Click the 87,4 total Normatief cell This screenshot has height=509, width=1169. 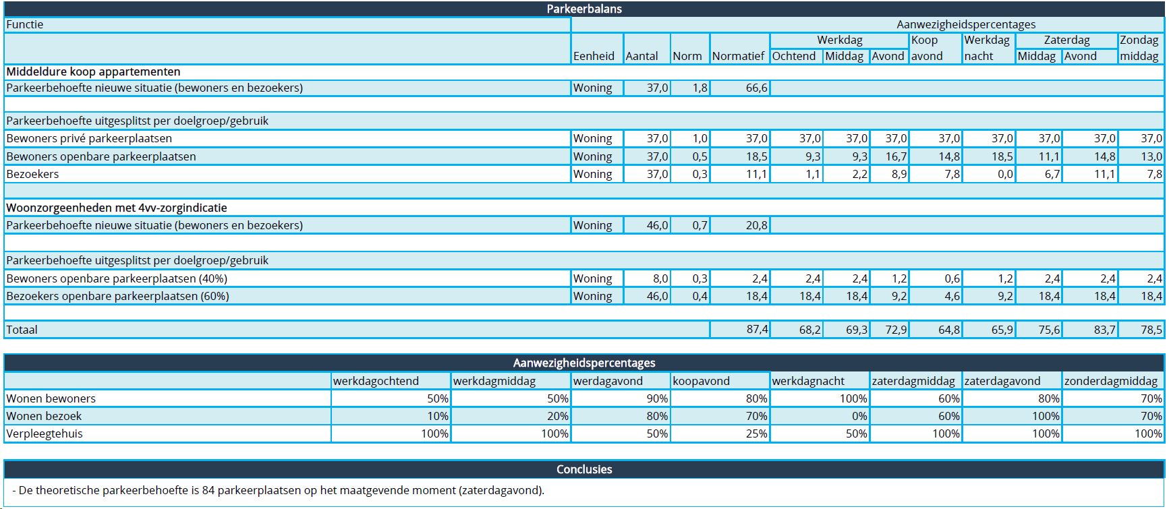740,330
